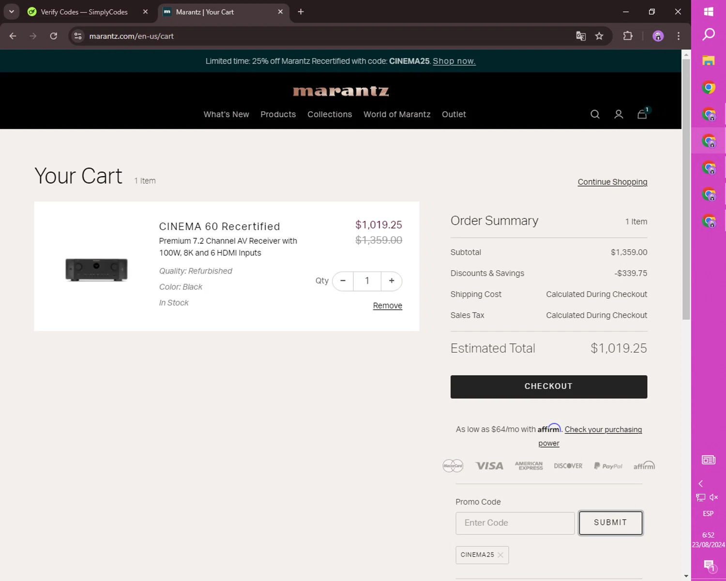Open the account profile icon
The image size is (726, 581).
[x=619, y=114]
